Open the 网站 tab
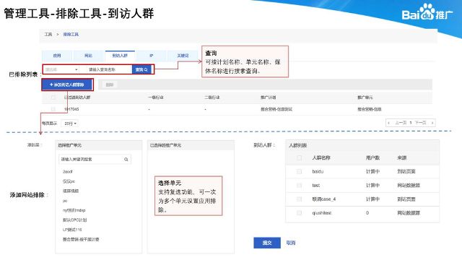 coord(88,56)
